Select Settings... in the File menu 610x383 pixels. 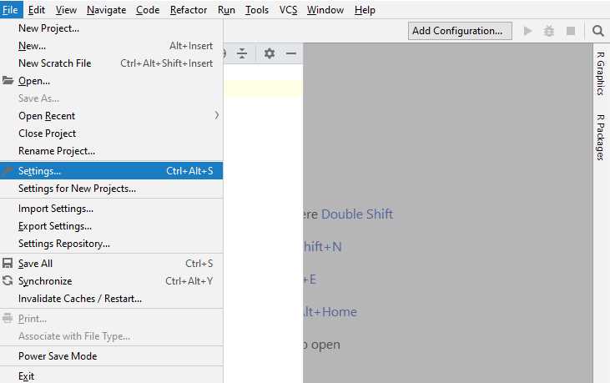pyautogui.click(x=111, y=171)
